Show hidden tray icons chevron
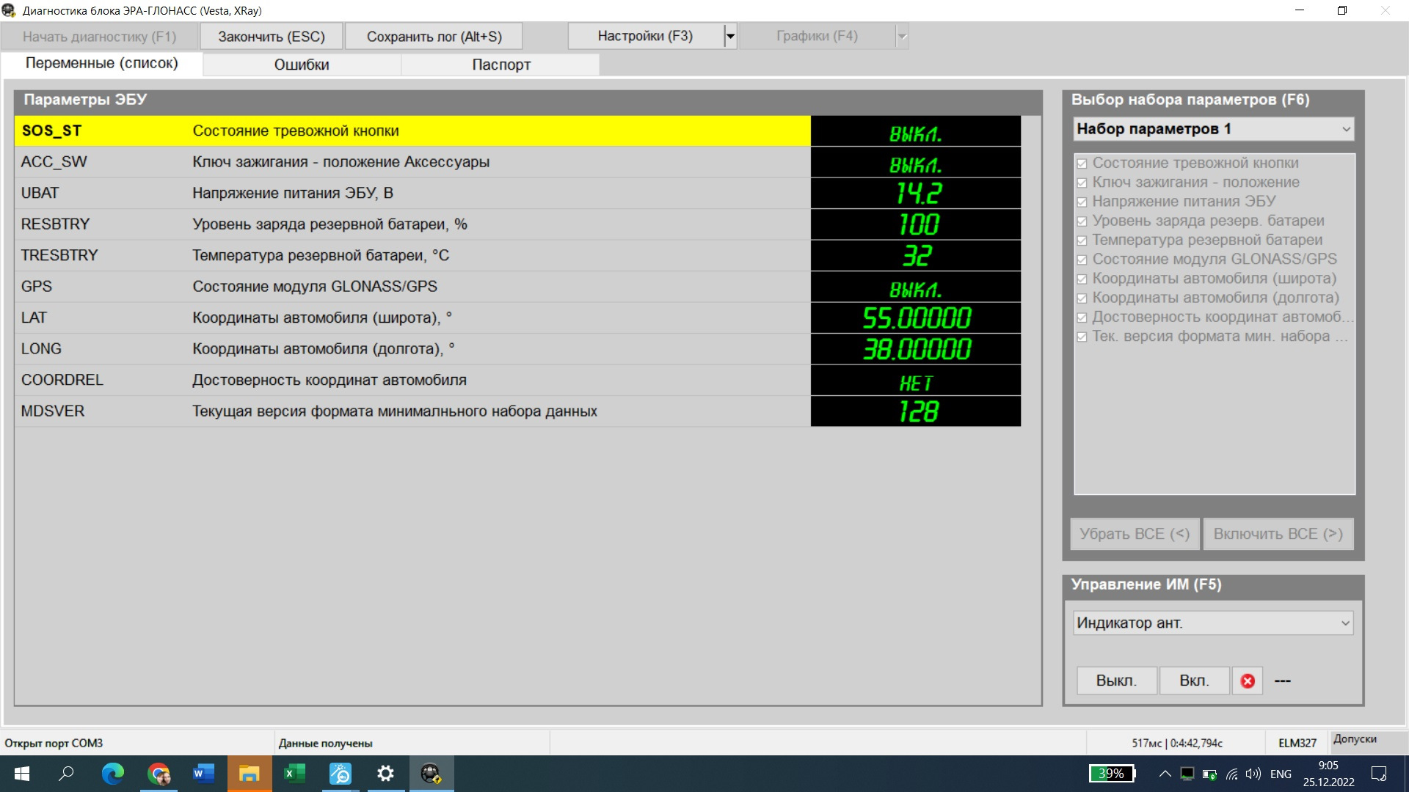Image resolution: width=1409 pixels, height=792 pixels. tap(1165, 774)
